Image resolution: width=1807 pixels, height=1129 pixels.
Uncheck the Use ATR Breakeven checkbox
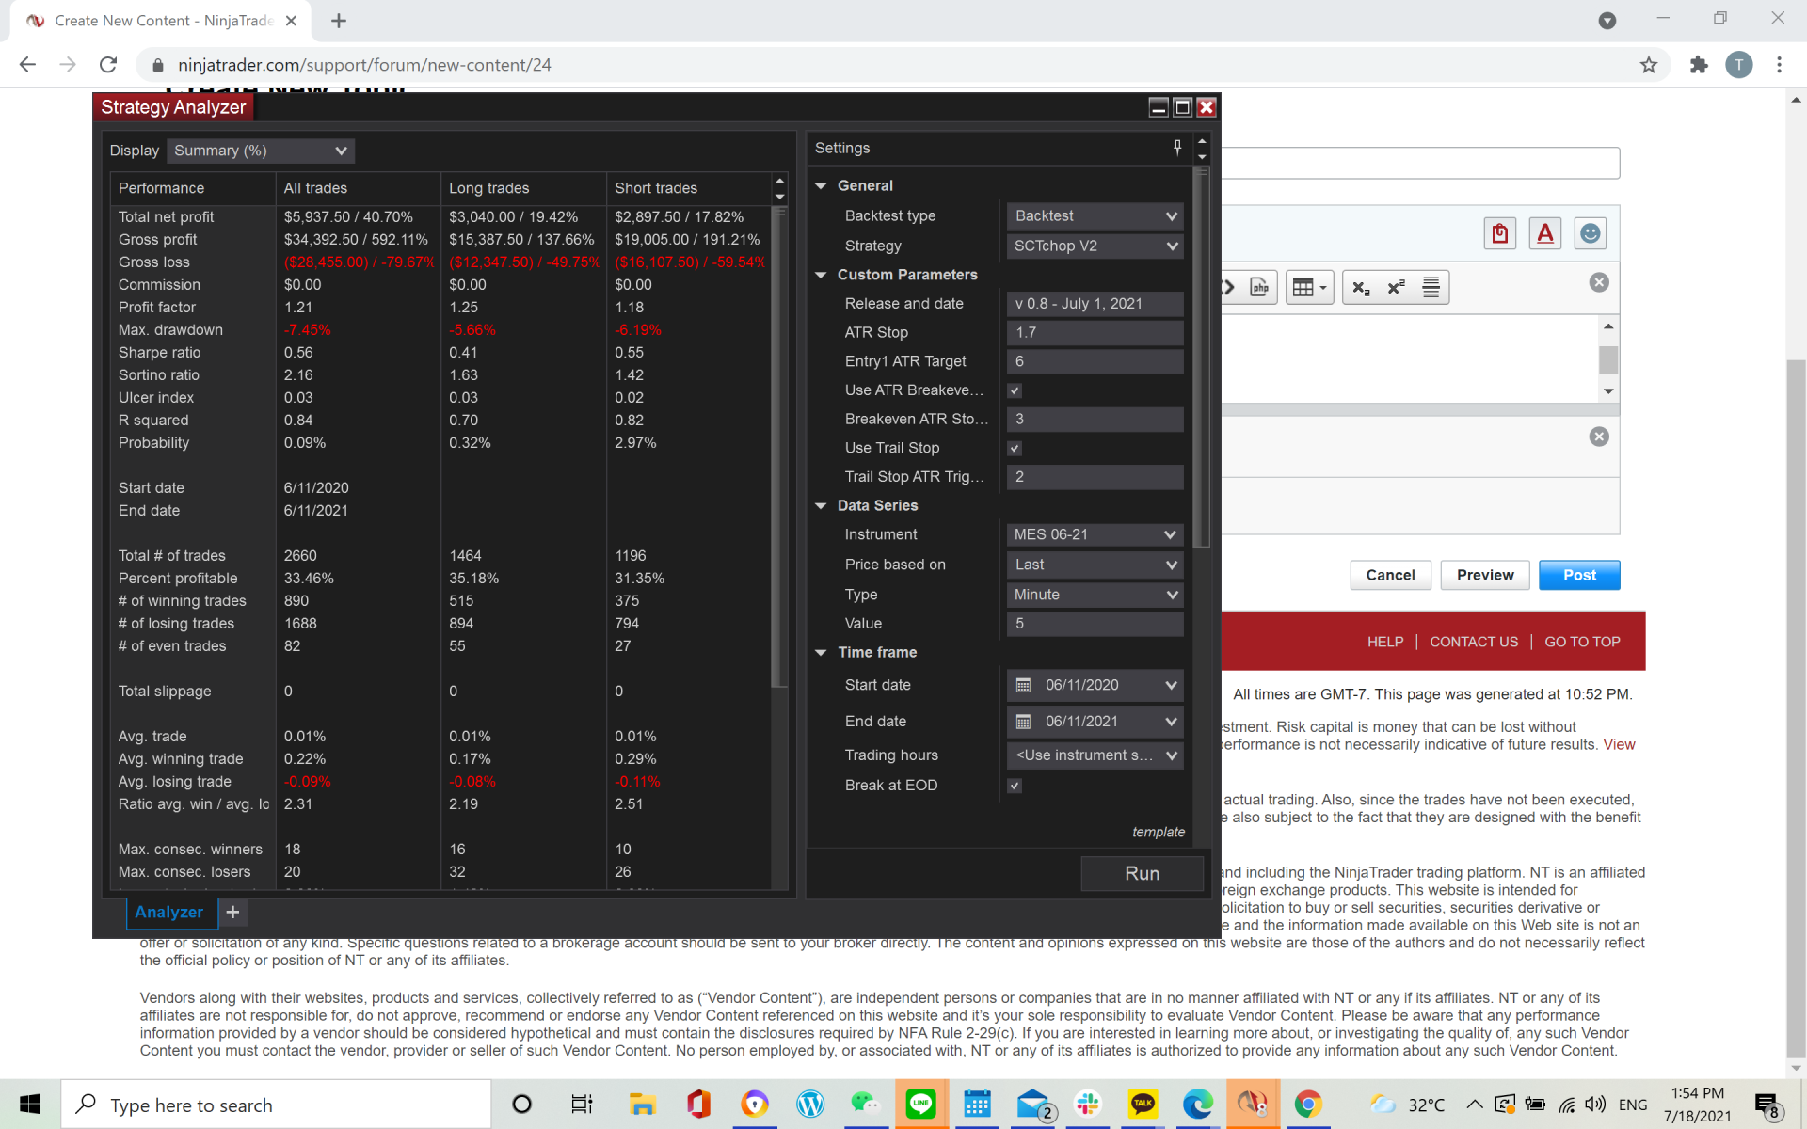[1015, 390]
